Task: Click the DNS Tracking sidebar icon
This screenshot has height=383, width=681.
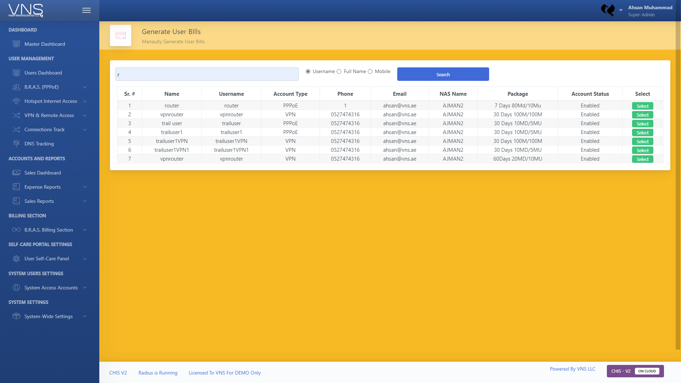Action: tap(16, 144)
